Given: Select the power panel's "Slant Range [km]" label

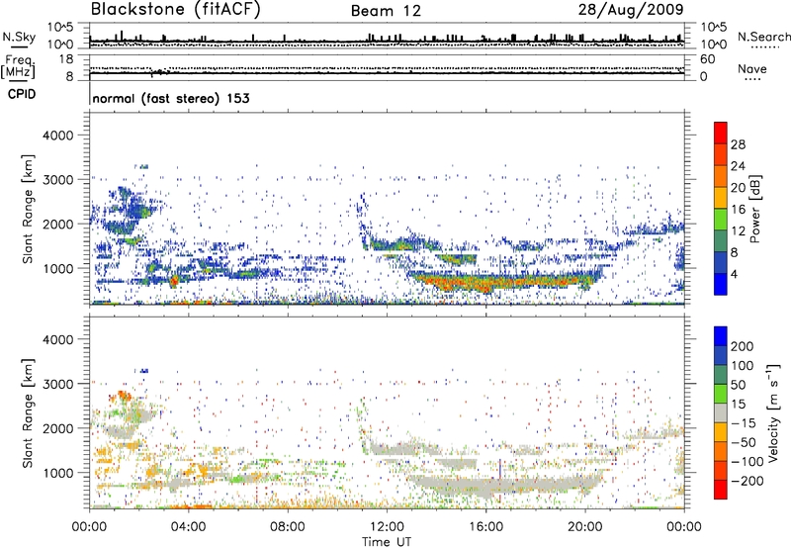Looking at the screenshot, I should coord(28,209).
